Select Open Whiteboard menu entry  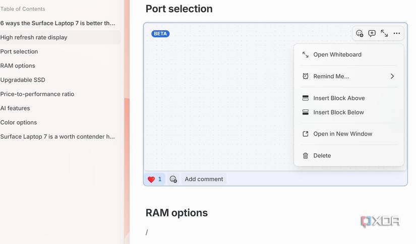(x=349, y=54)
